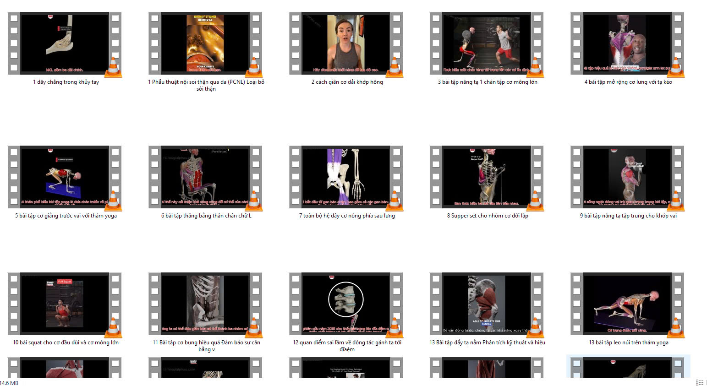This screenshot has width=707, height=386.
Task: Select thumbnail of '11 Bài tập cơ bụng hiệu quả'
Action: pos(205,304)
